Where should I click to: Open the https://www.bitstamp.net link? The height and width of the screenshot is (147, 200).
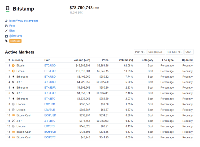(x=23, y=21)
